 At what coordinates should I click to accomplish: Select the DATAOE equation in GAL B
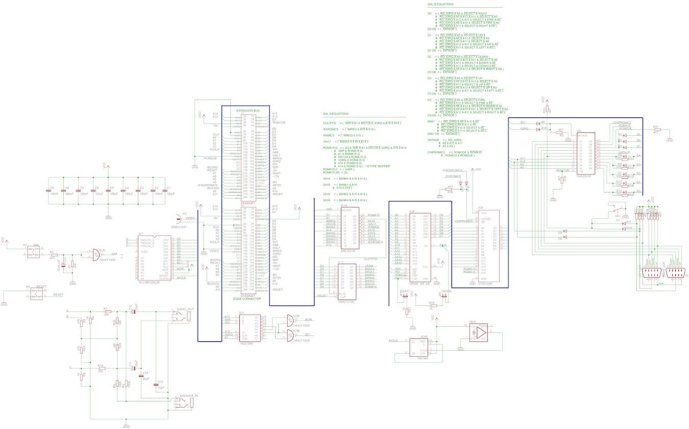point(445,143)
